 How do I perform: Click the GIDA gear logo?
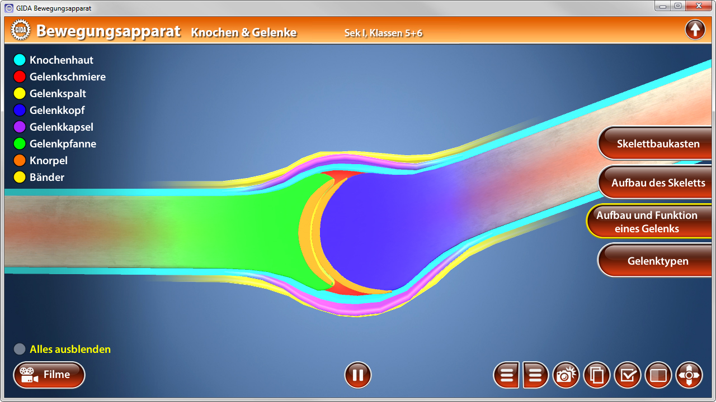pyautogui.click(x=21, y=31)
